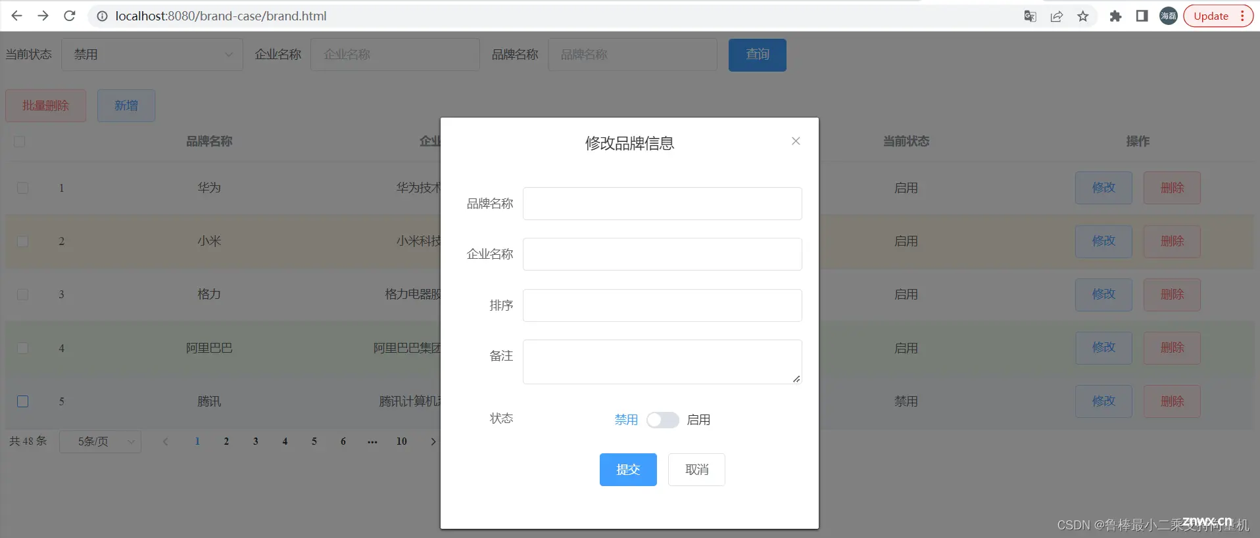
Task: Toggle the 状态 enable/disable switch
Action: click(662, 420)
